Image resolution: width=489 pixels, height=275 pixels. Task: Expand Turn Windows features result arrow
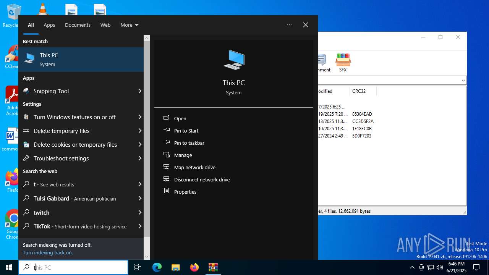[x=140, y=117]
